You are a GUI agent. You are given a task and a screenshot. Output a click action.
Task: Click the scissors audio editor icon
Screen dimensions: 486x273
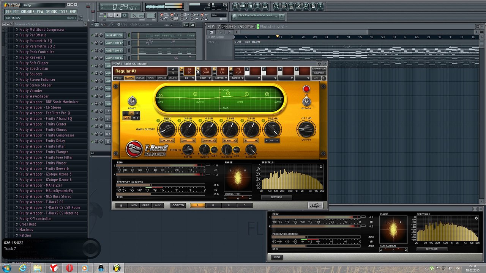[298, 6]
